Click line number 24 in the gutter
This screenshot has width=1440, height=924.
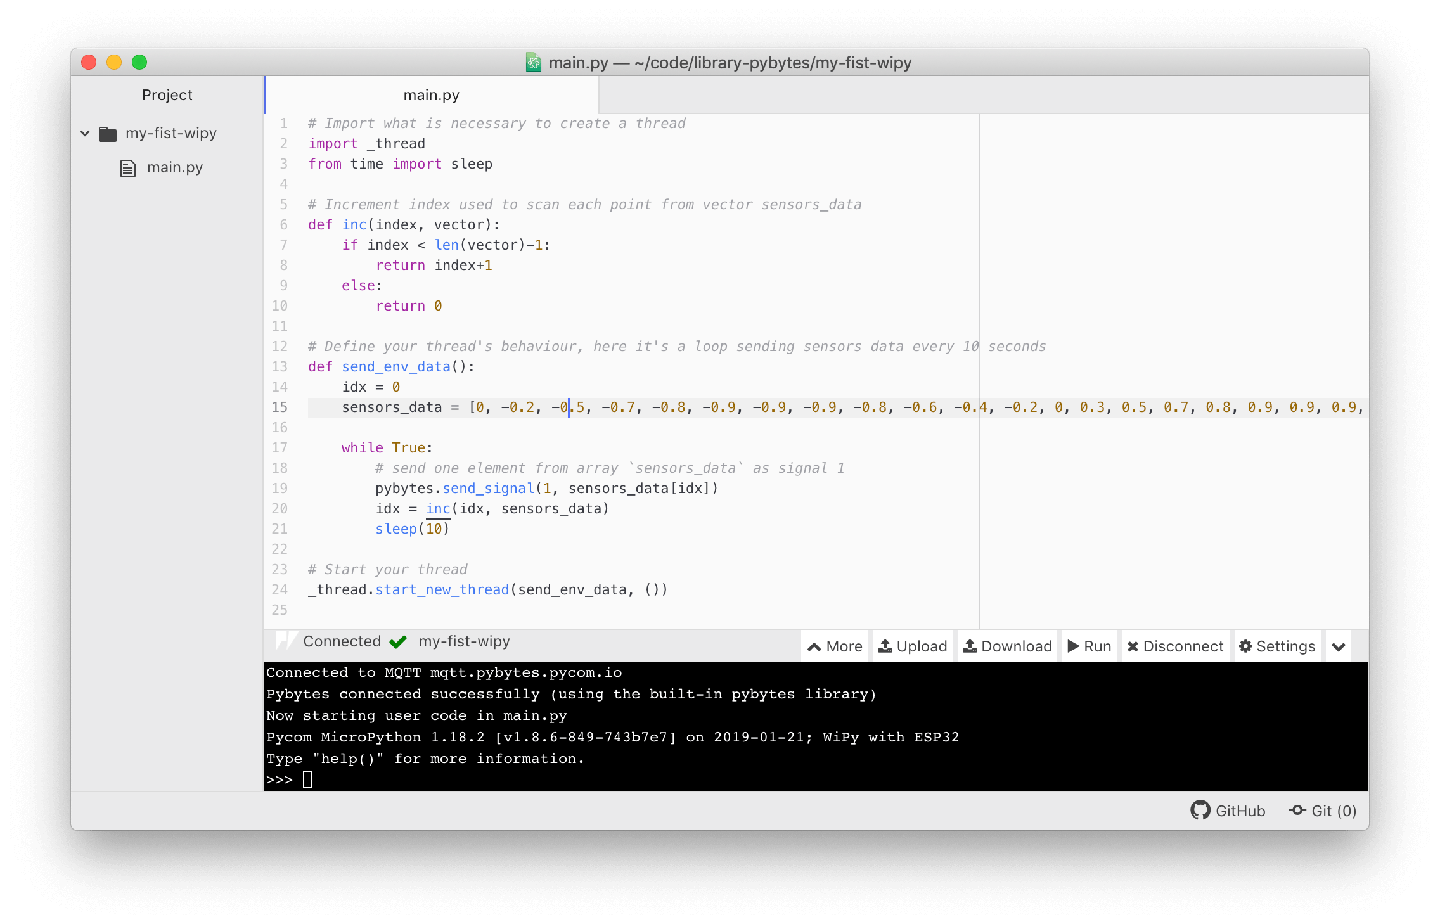pyautogui.click(x=280, y=589)
